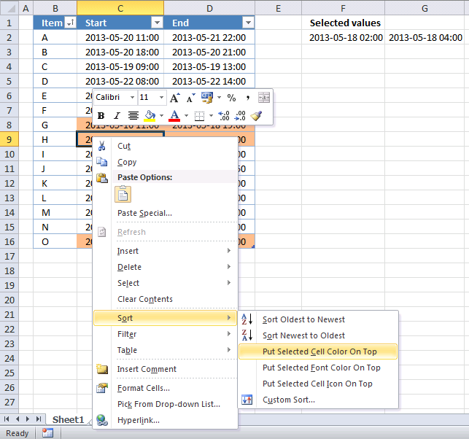Screen dimensions: 469x439
Task: Select cell D5 showing 2013-05-22 14:00
Action: (x=209, y=81)
